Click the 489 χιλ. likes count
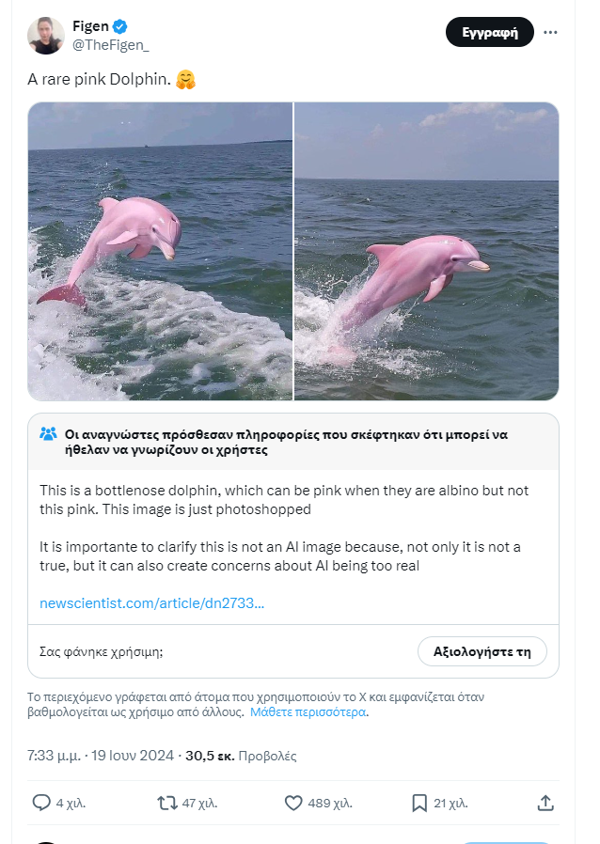This screenshot has width=600, height=844. pyautogui.click(x=329, y=803)
